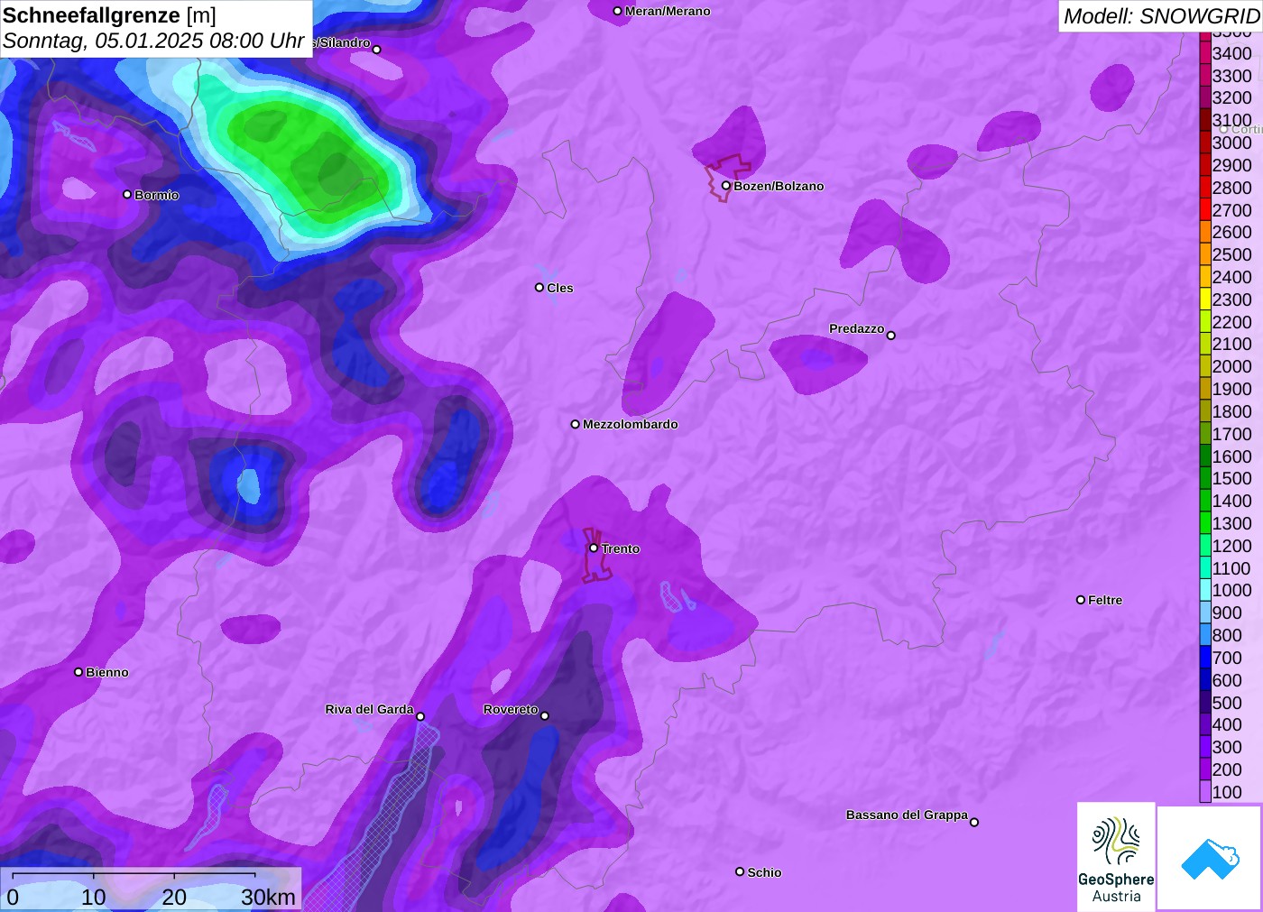The width and height of the screenshot is (1263, 912).
Task: Click the GeoSphere Austria logo
Action: coord(1116,855)
